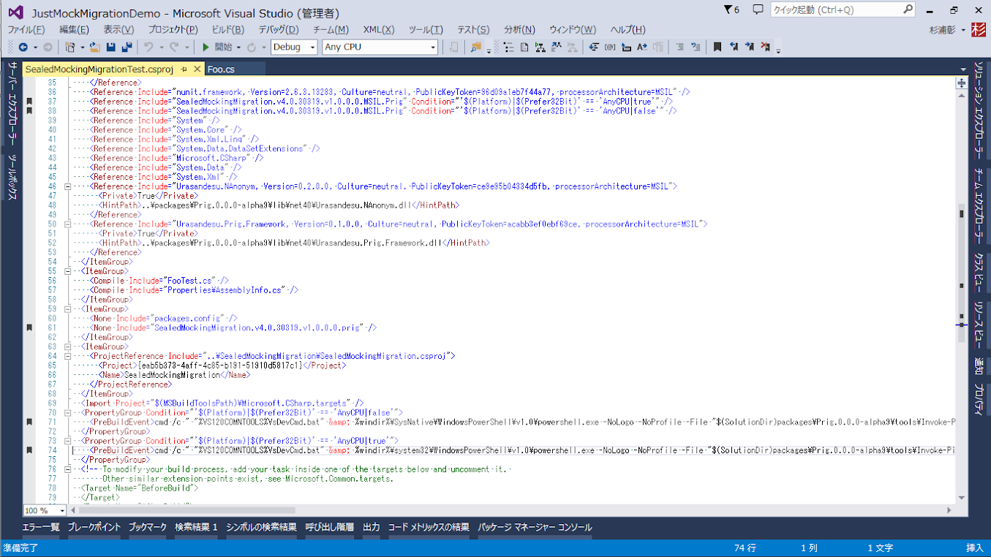Click the Open File folder icon

95,47
